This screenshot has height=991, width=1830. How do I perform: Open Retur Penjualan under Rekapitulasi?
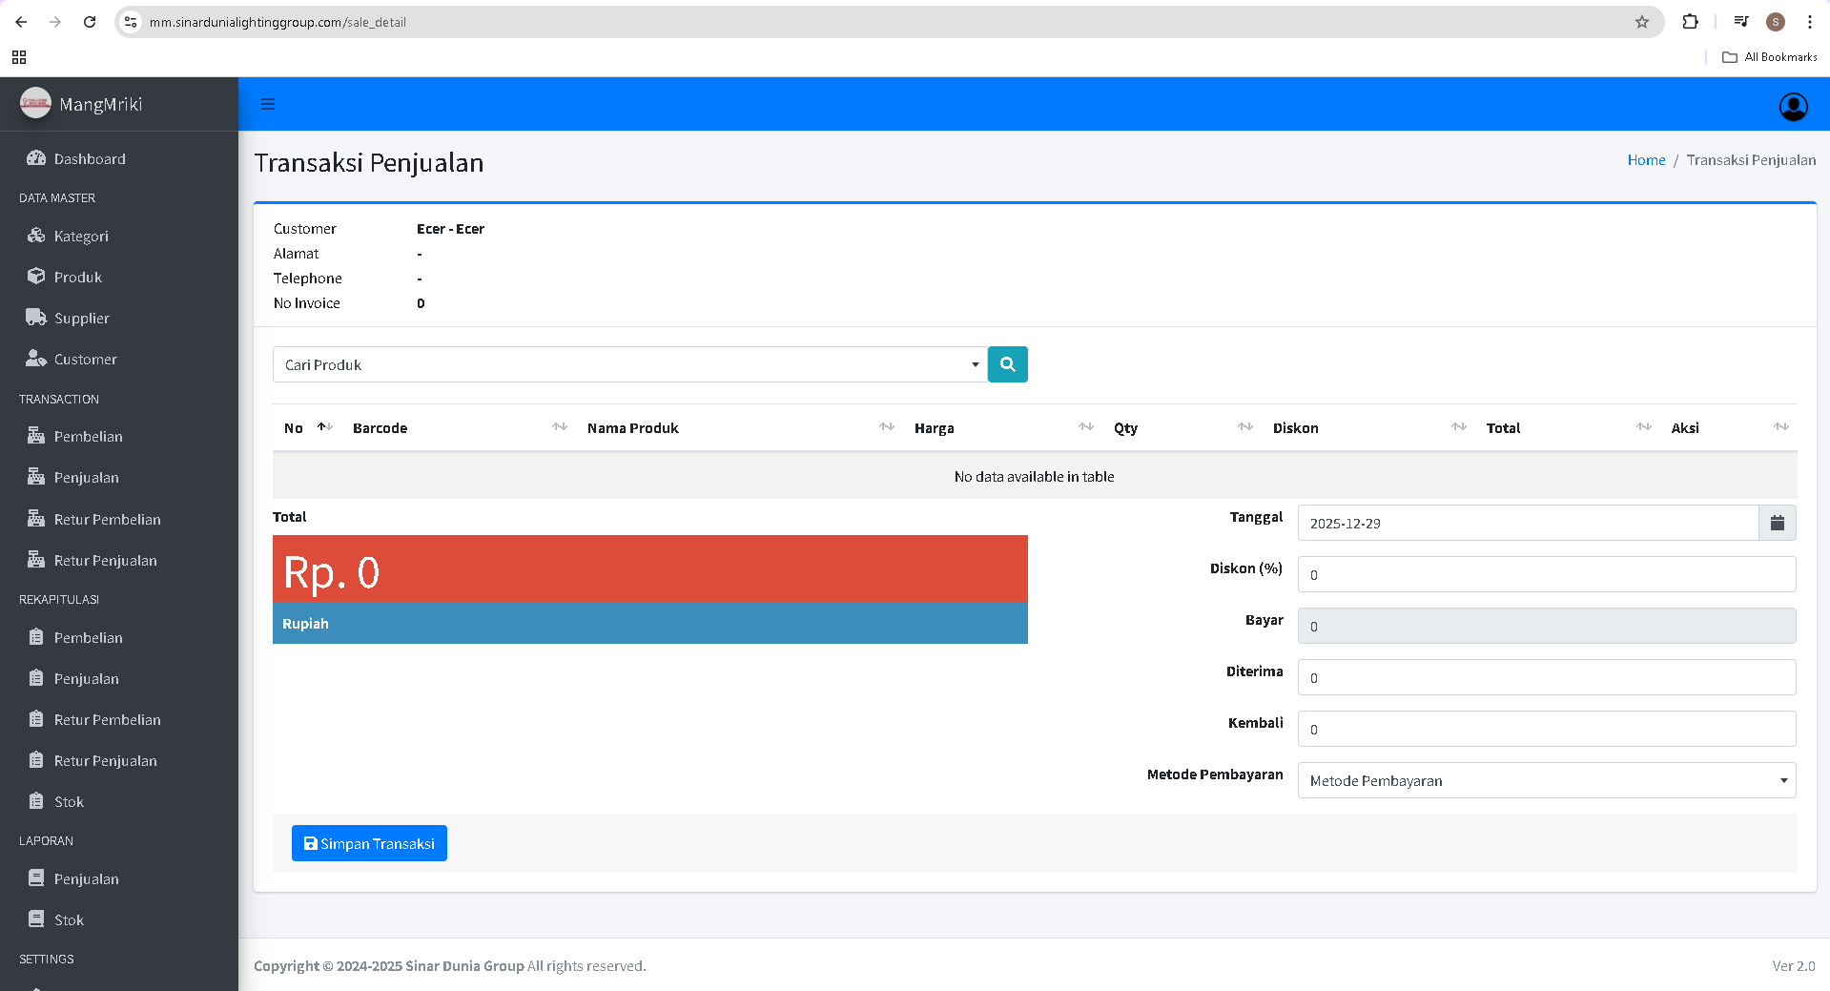(x=118, y=760)
